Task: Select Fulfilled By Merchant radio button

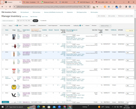Action: 91,26
